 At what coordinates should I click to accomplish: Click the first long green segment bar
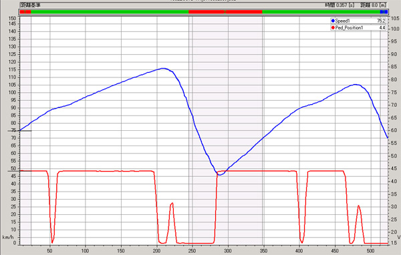(110, 12)
